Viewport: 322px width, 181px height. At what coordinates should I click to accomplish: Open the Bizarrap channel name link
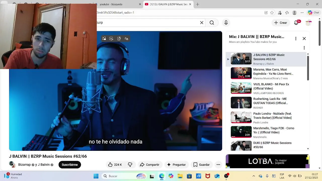coord(24,165)
